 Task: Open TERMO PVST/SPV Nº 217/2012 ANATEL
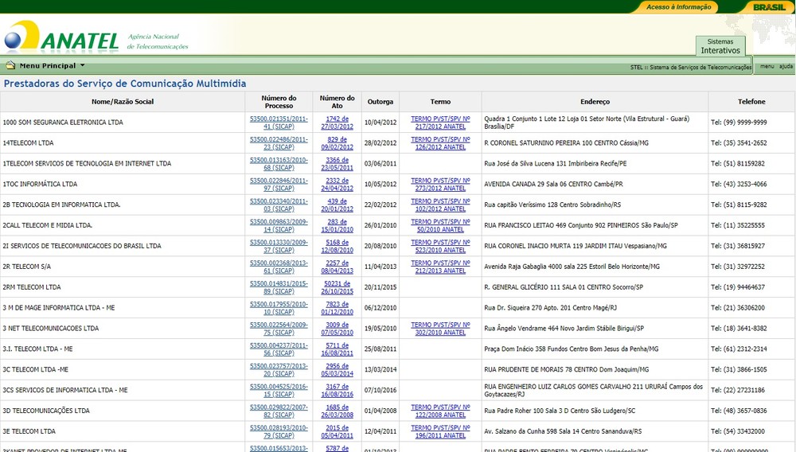[x=440, y=123]
